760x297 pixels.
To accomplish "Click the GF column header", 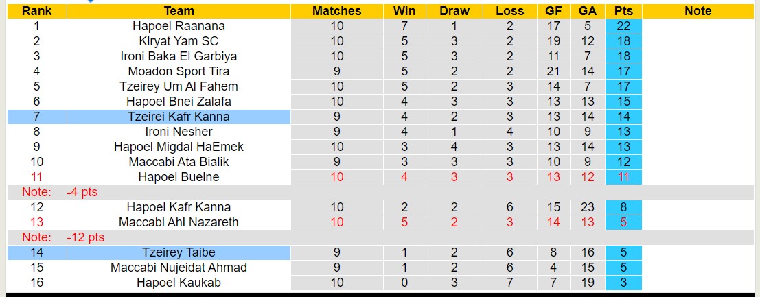I will coord(553,11).
